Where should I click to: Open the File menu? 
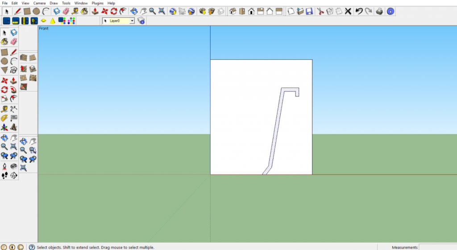(4, 3)
